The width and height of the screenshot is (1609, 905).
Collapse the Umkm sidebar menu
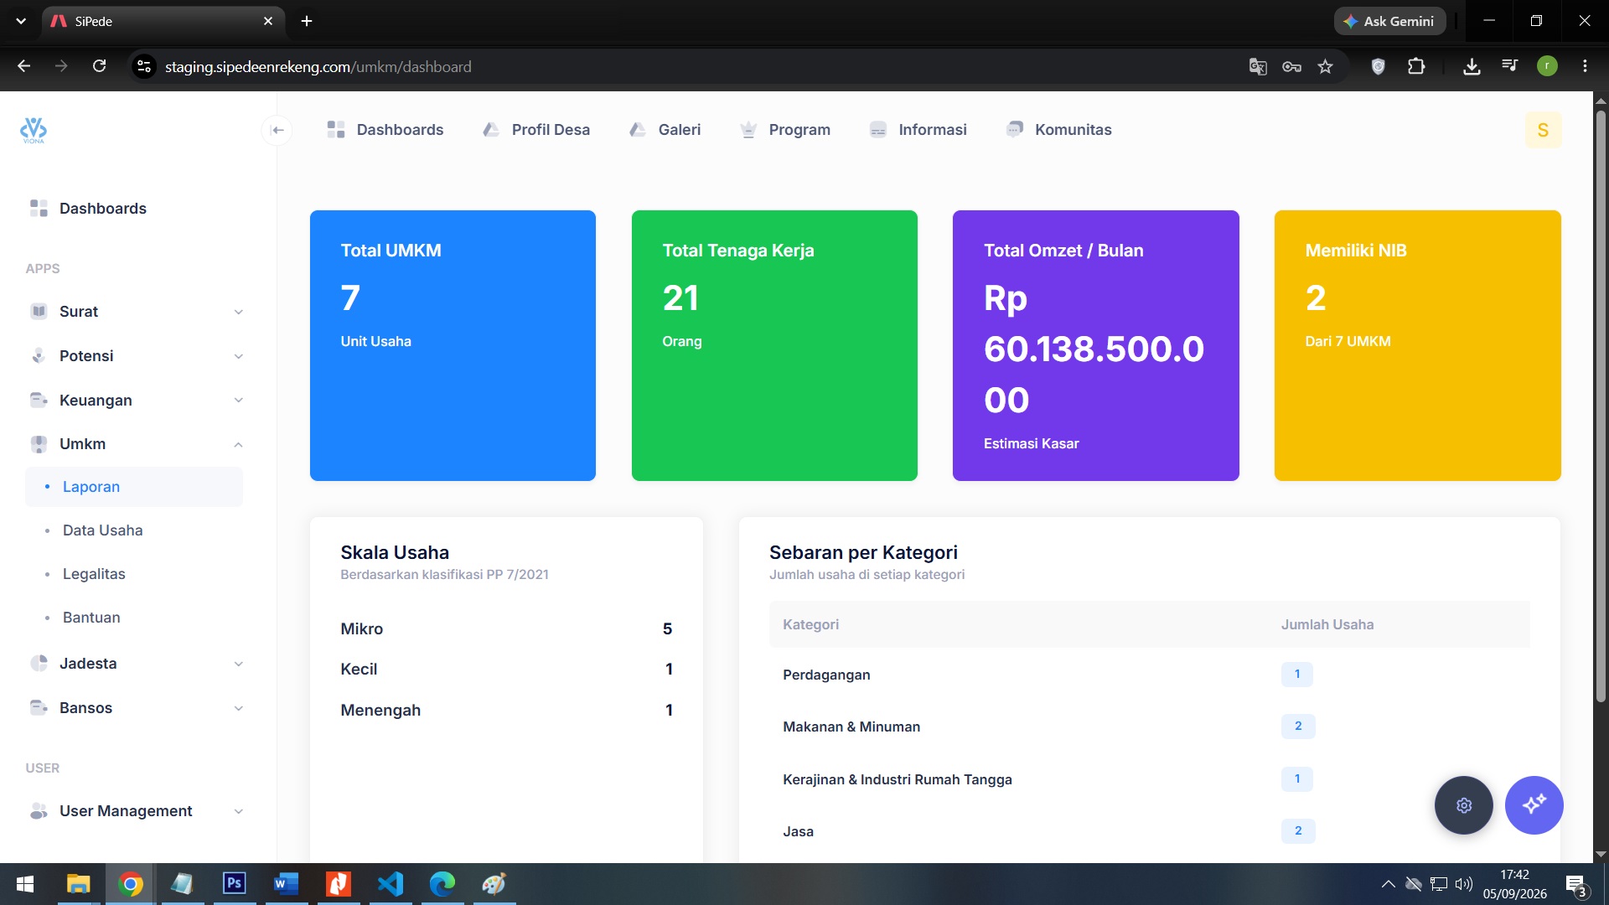136,444
